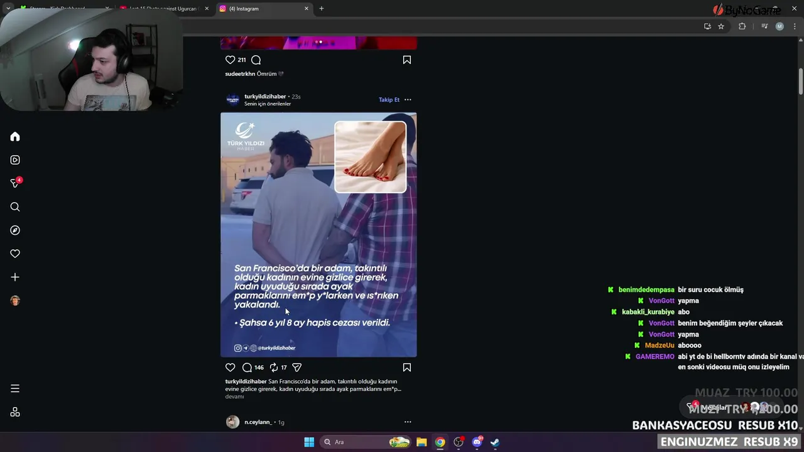Open the n.ceylann_ profile link

[258, 422]
